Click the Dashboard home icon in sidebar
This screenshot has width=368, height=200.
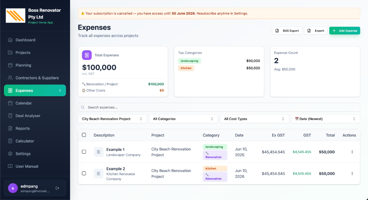pyautogui.click(x=10, y=40)
